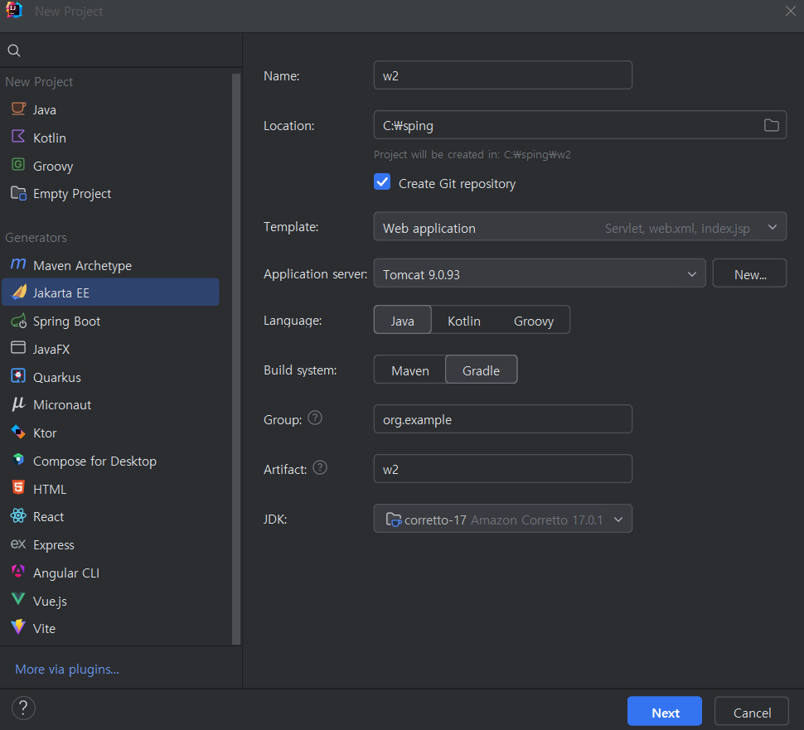Click the Jakarta EE sail icon
804x730 pixels.
(x=19, y=292)
